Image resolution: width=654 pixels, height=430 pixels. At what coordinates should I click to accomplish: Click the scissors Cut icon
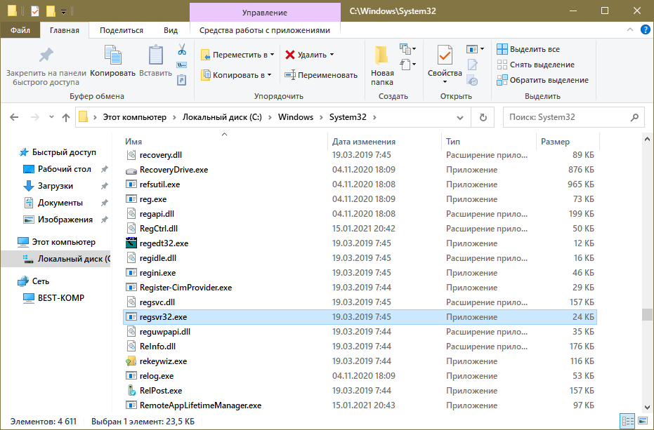(181, 50)
